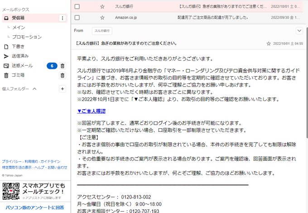The height and width of the screenshot is (213, 308).
Task: Open the 受信箱 inbox folder
Action: coord(34,18)
